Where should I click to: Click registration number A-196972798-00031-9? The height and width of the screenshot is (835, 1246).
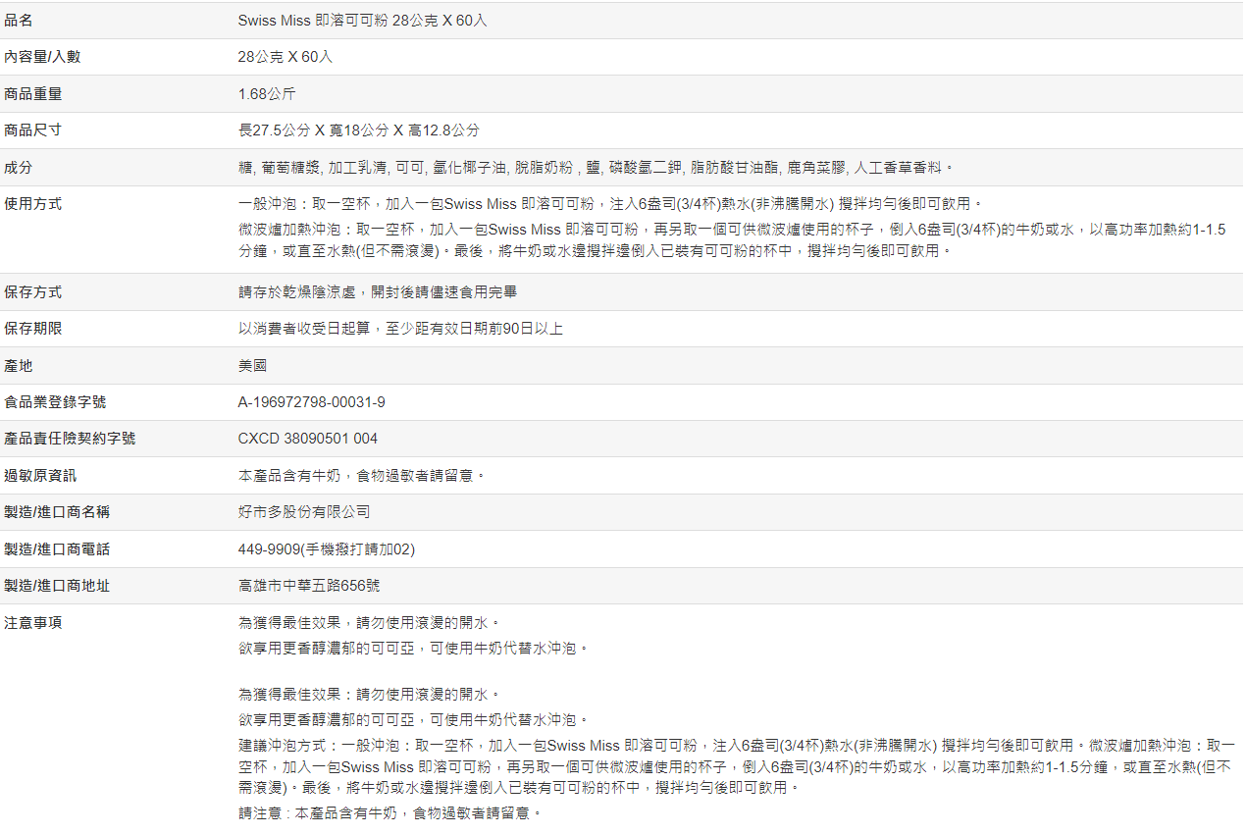tap(311, 402)
